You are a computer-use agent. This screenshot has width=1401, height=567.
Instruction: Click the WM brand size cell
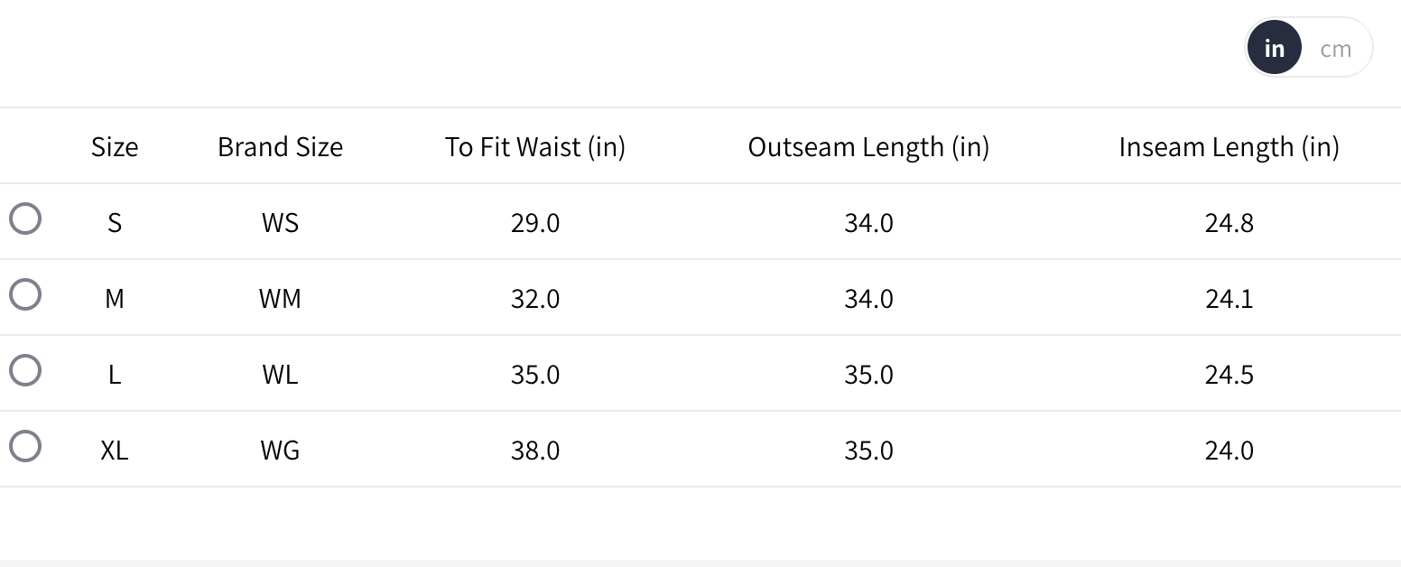280,298
